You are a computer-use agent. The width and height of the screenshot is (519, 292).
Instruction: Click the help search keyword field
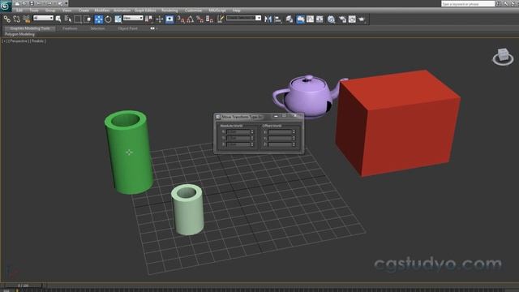click(x=468, y=4)
